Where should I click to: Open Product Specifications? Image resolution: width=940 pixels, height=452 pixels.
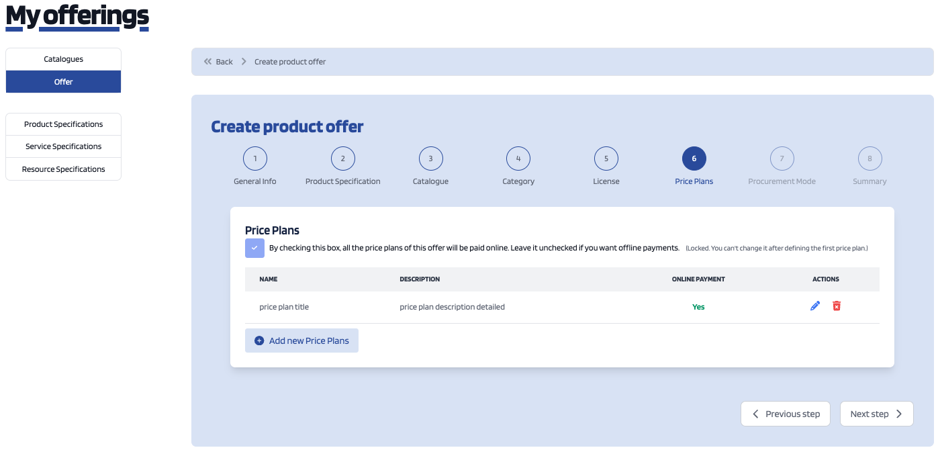coord(63,124)
